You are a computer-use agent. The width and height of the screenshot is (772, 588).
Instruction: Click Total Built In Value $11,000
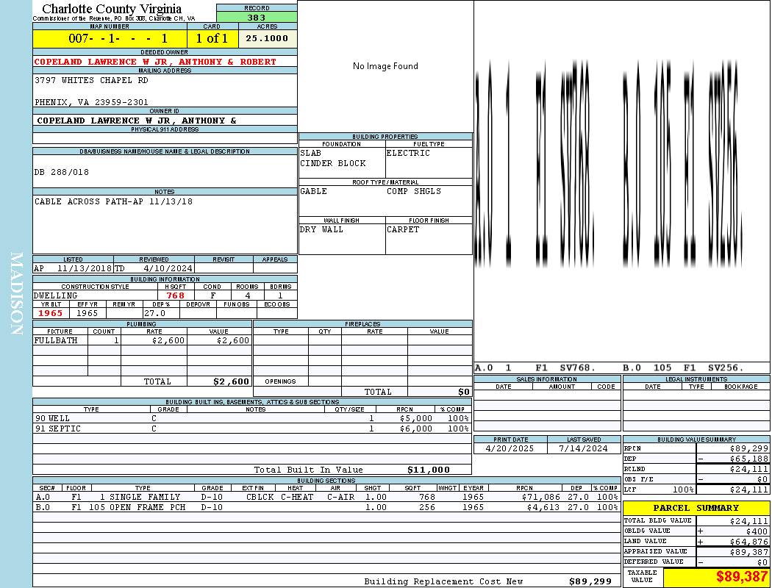tap(429, 470)
